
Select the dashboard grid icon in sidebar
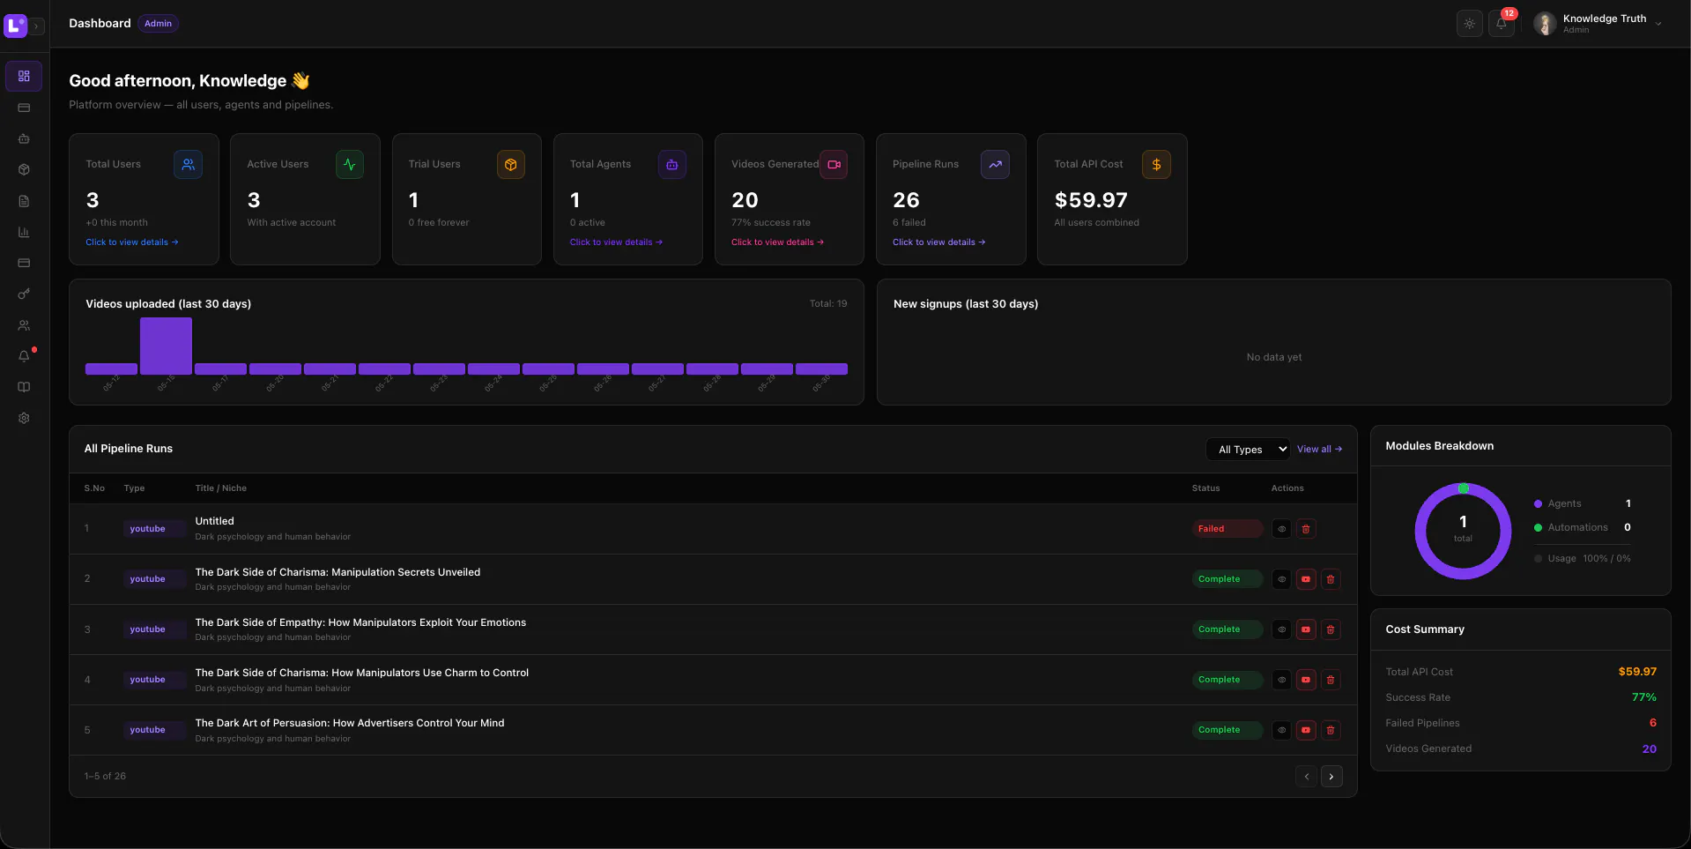coord(24,76)
